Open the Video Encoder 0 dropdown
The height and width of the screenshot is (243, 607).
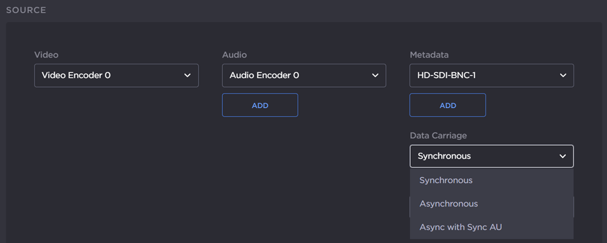[115, 76]
